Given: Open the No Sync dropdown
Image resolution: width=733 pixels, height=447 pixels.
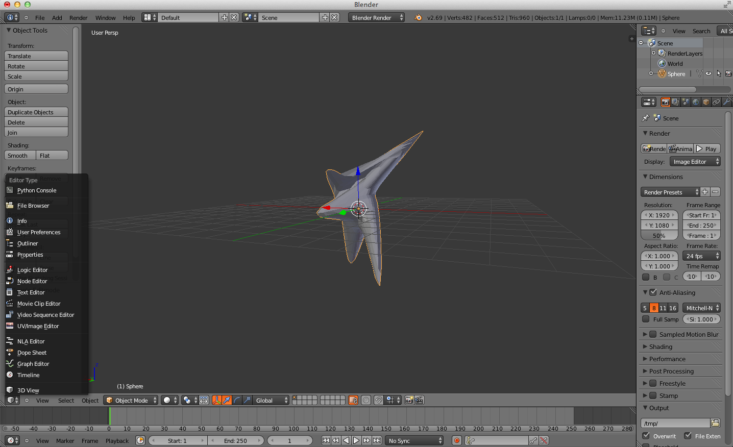Looking at the screenshot, I should coord(414,440).
